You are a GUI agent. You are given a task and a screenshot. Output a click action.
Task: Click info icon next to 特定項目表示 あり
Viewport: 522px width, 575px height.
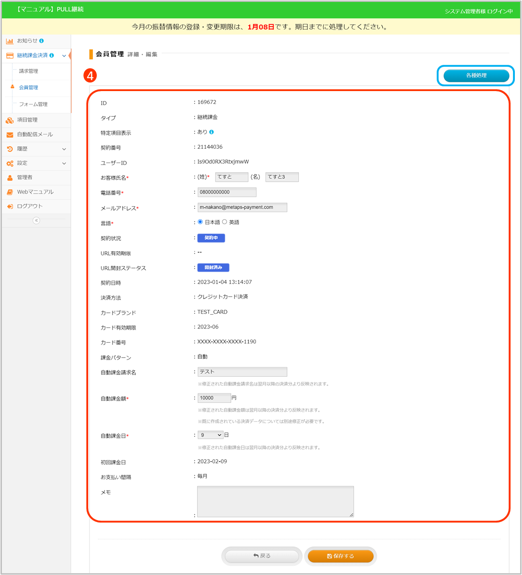(211, 132)
